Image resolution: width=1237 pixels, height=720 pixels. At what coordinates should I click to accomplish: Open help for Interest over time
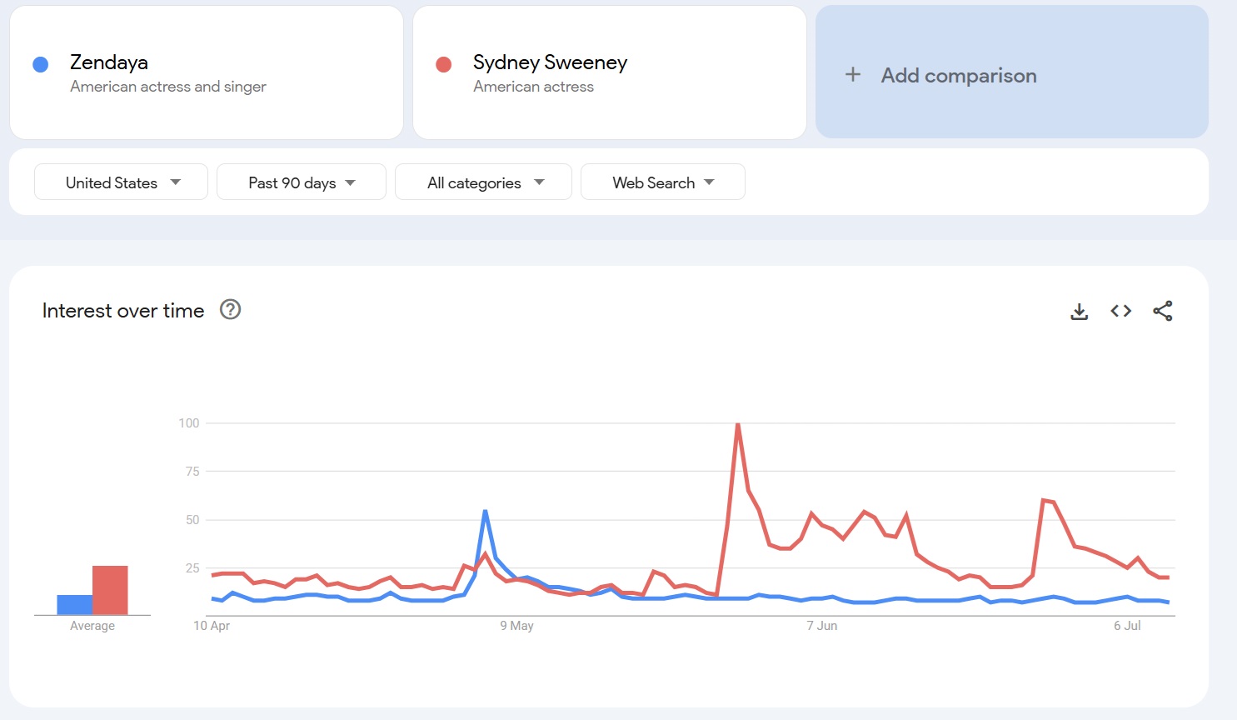(230, 310)
